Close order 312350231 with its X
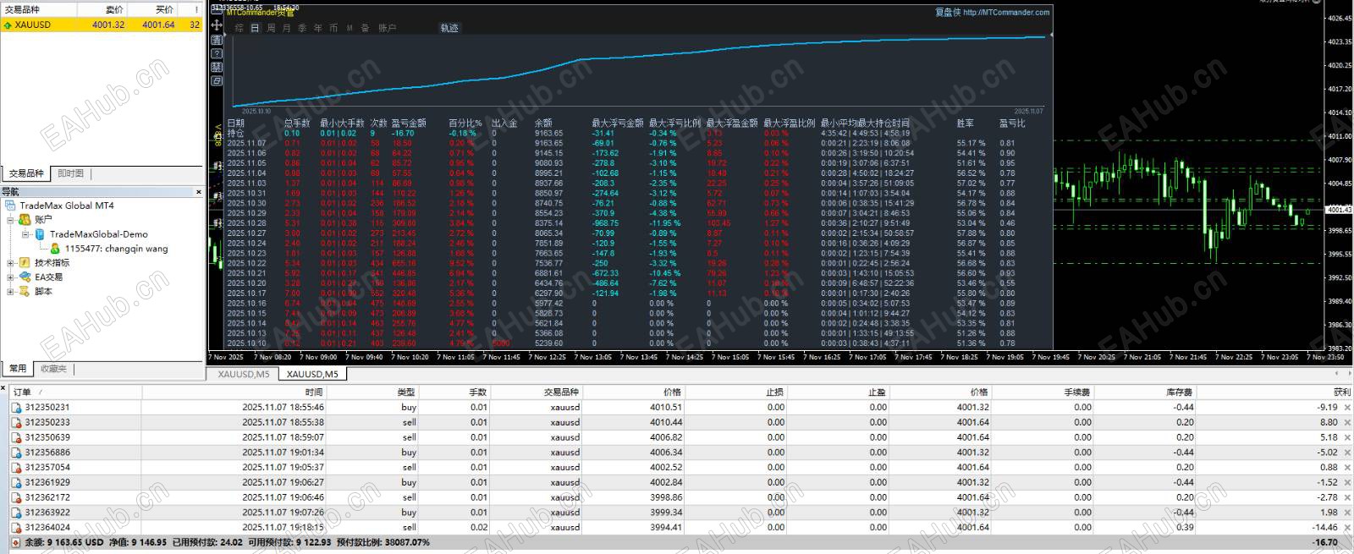Image resolution: width=1354 pixels, height=554 pixels. point(1347,408)
